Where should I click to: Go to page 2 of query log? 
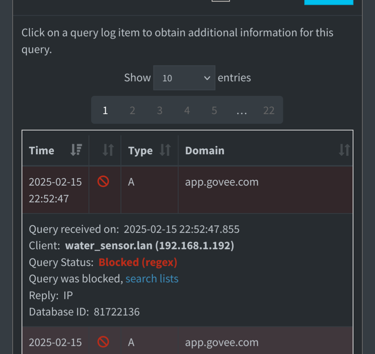click(133, 110)
